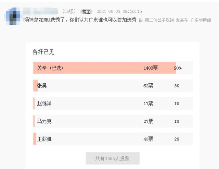Viewport: 219px width, 169px height.
Task: Open author link 喂二位公子吃饼
Action: click(x=159, y=20)
